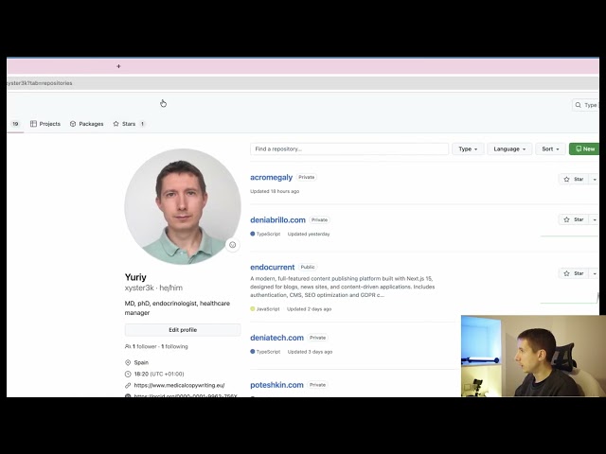Click the endocurrent repository description text
This screenshot has width=606, height=454.
coord(343,287)
